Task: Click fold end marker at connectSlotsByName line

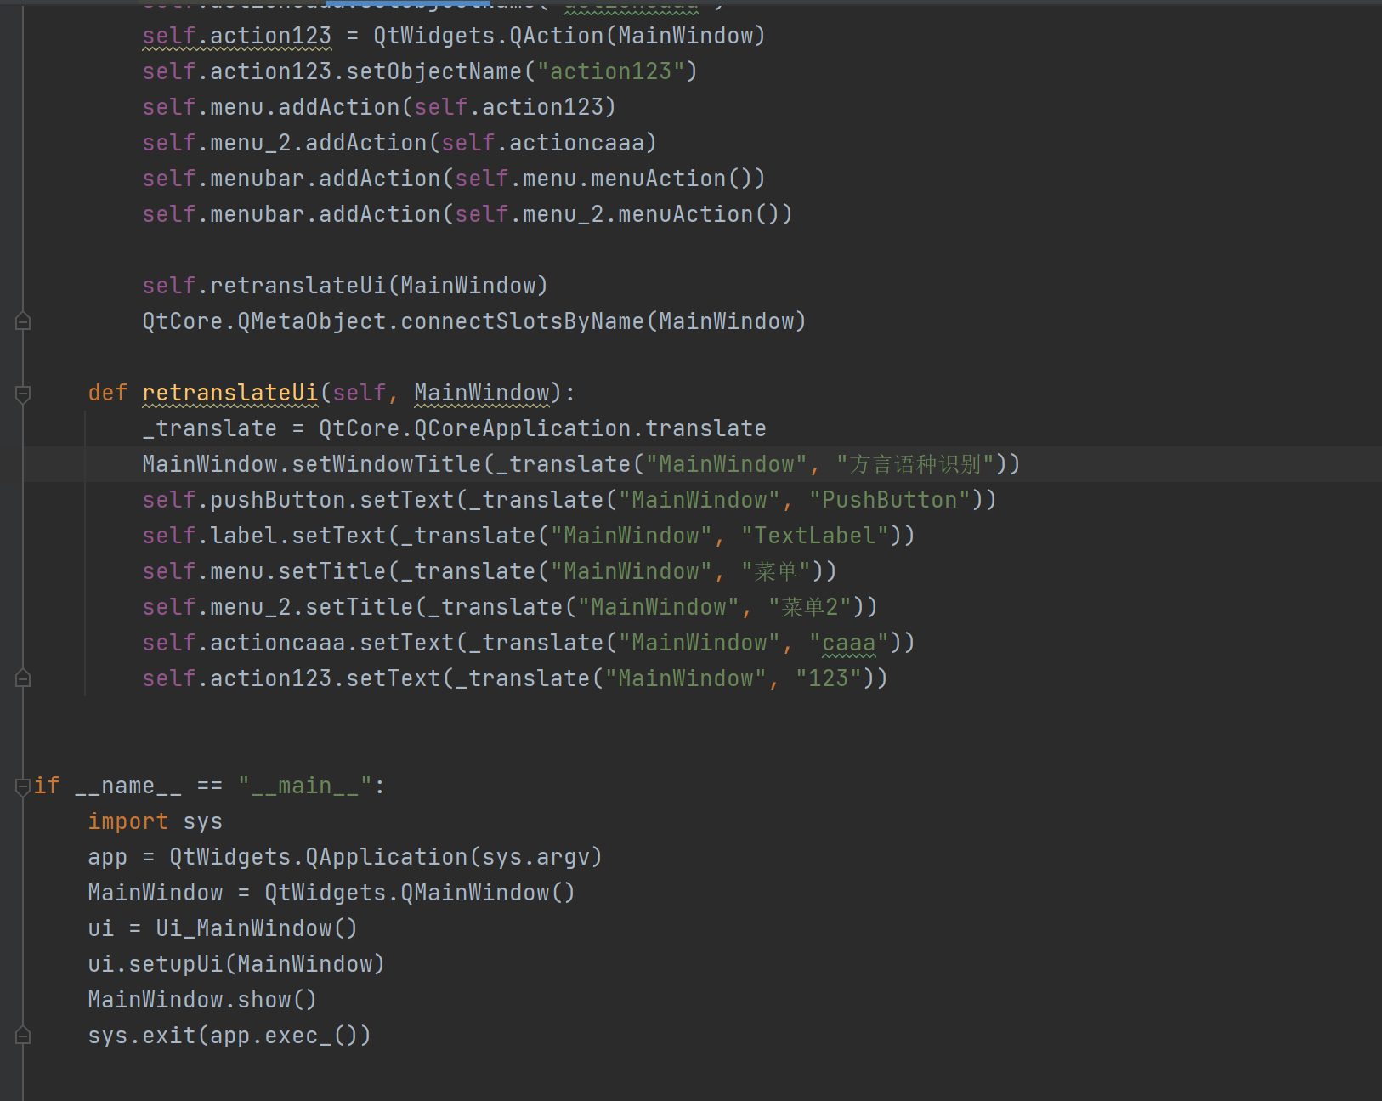Action: (23, 321)
